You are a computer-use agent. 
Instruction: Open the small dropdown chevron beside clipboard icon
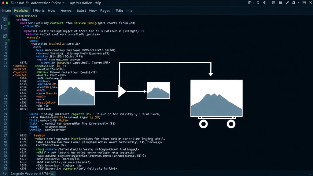(299, 3)
